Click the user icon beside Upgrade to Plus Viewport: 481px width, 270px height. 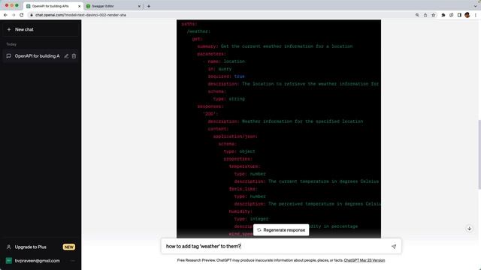pos(9,247)
